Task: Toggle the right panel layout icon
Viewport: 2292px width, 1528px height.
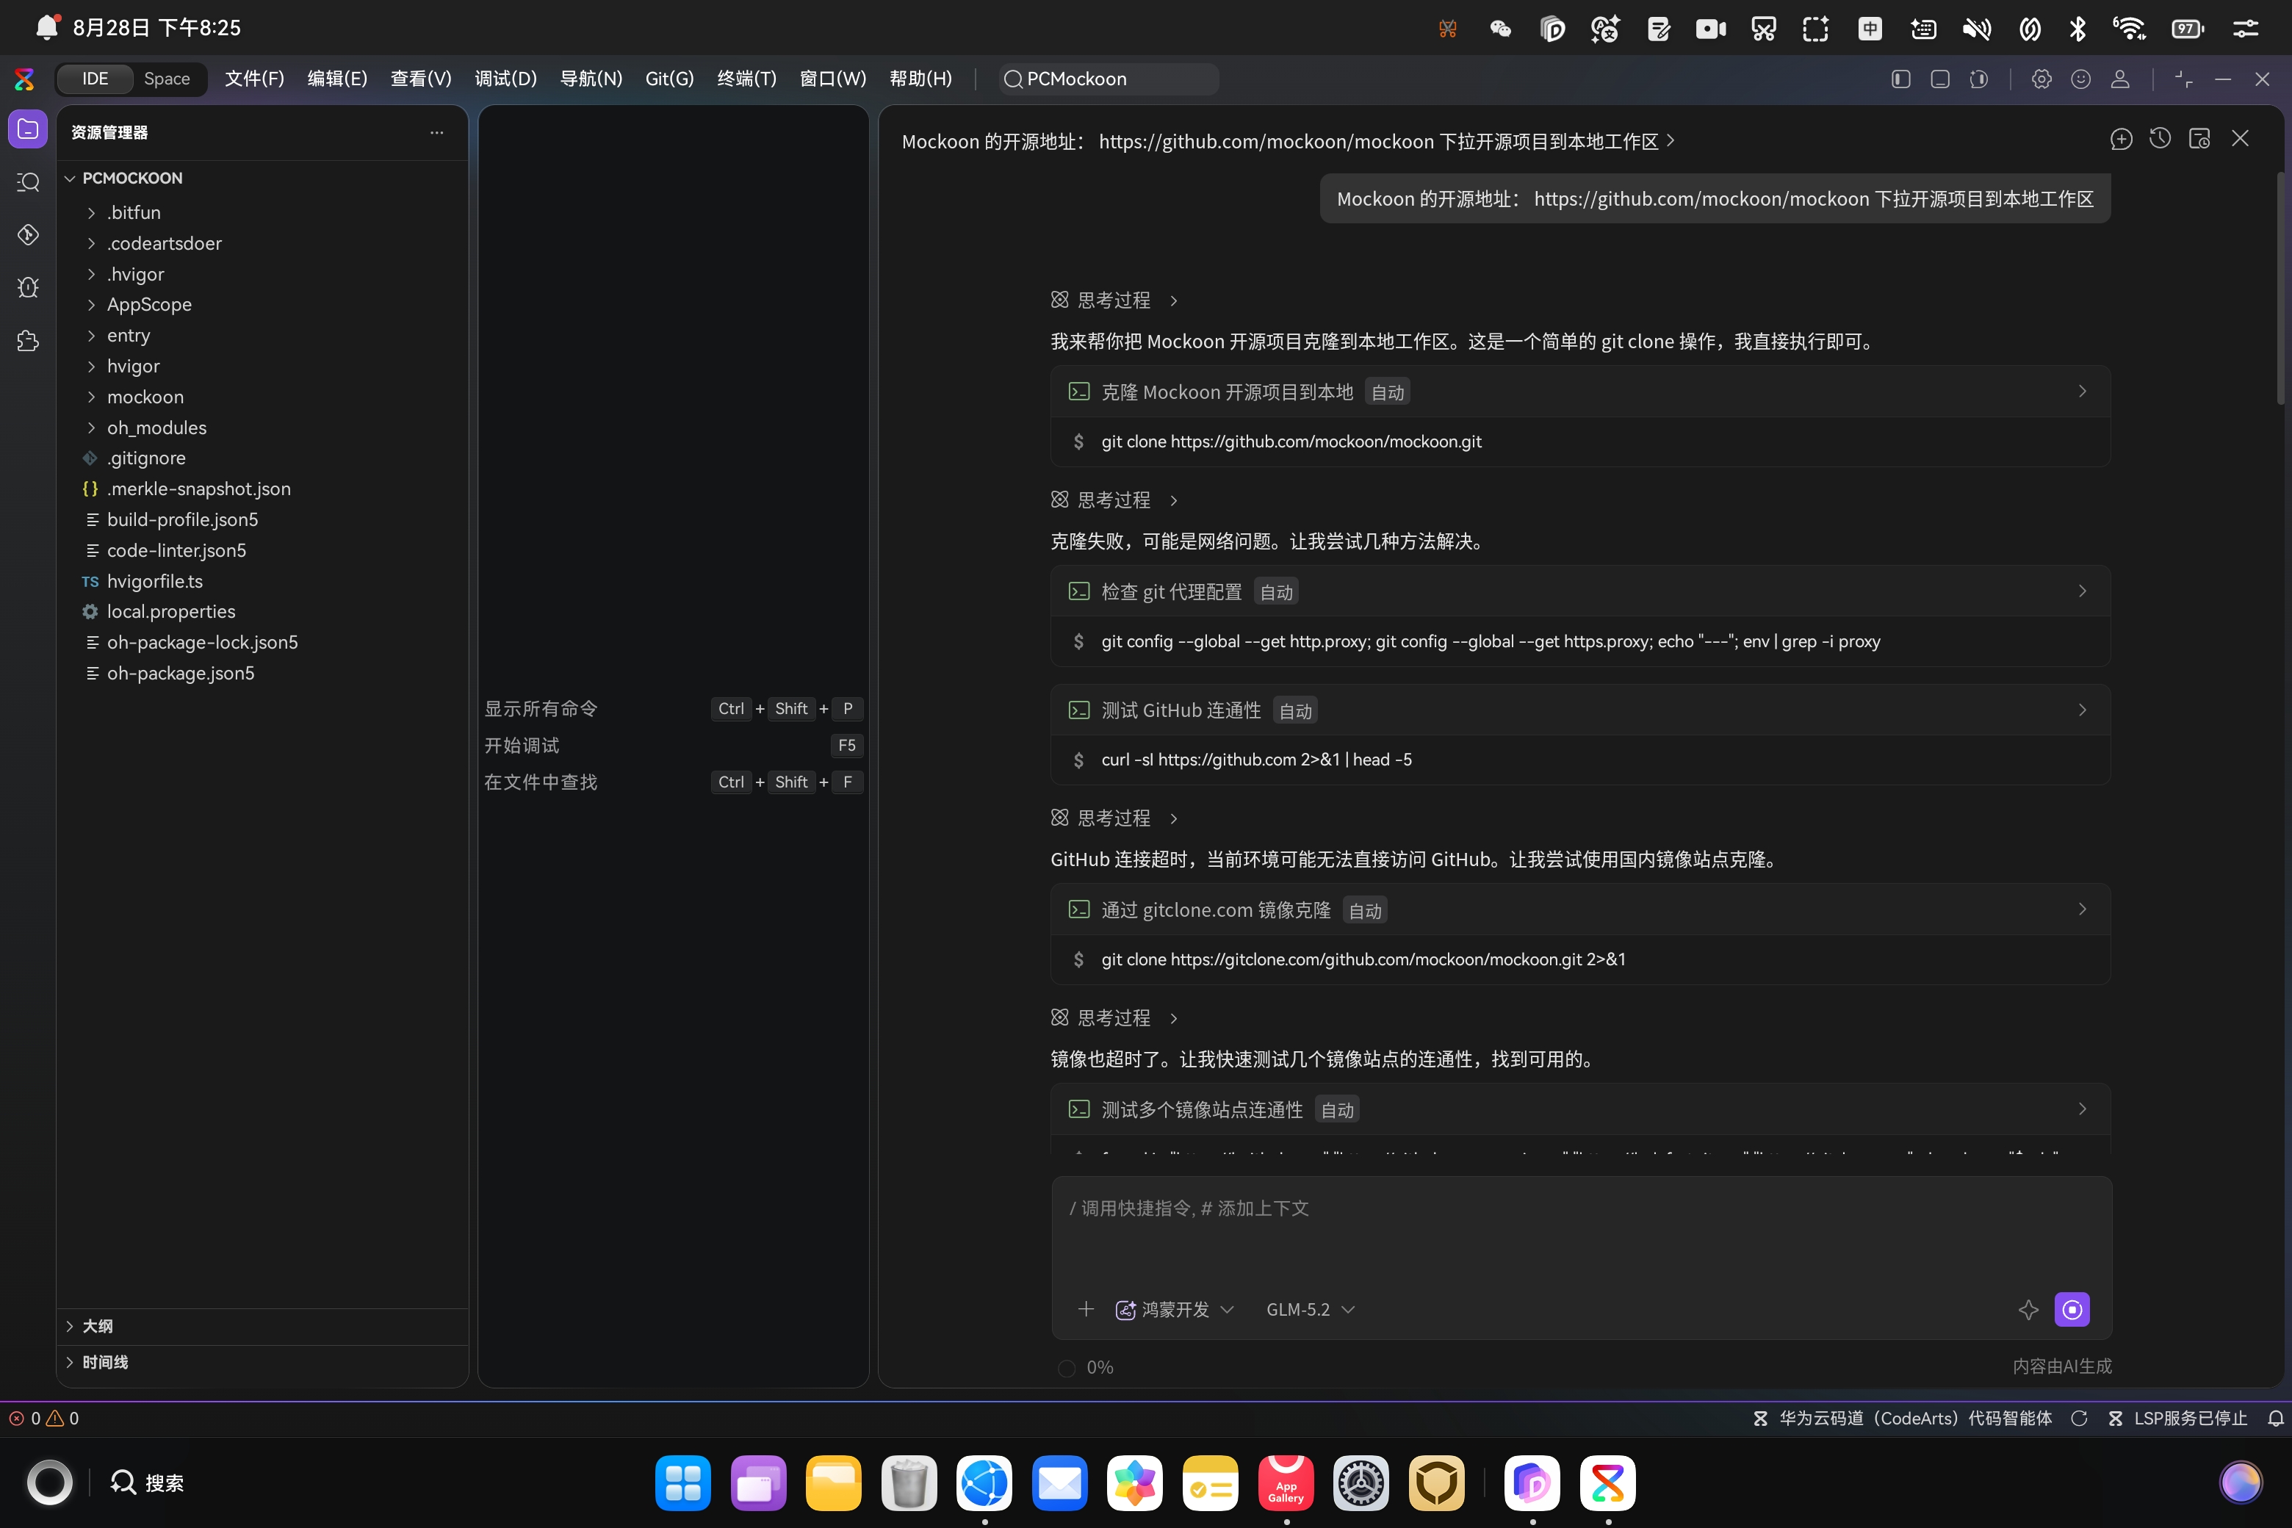Action: 1978,79
